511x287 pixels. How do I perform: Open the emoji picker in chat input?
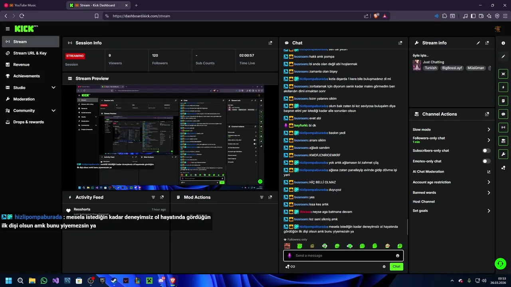coord(398,256)
